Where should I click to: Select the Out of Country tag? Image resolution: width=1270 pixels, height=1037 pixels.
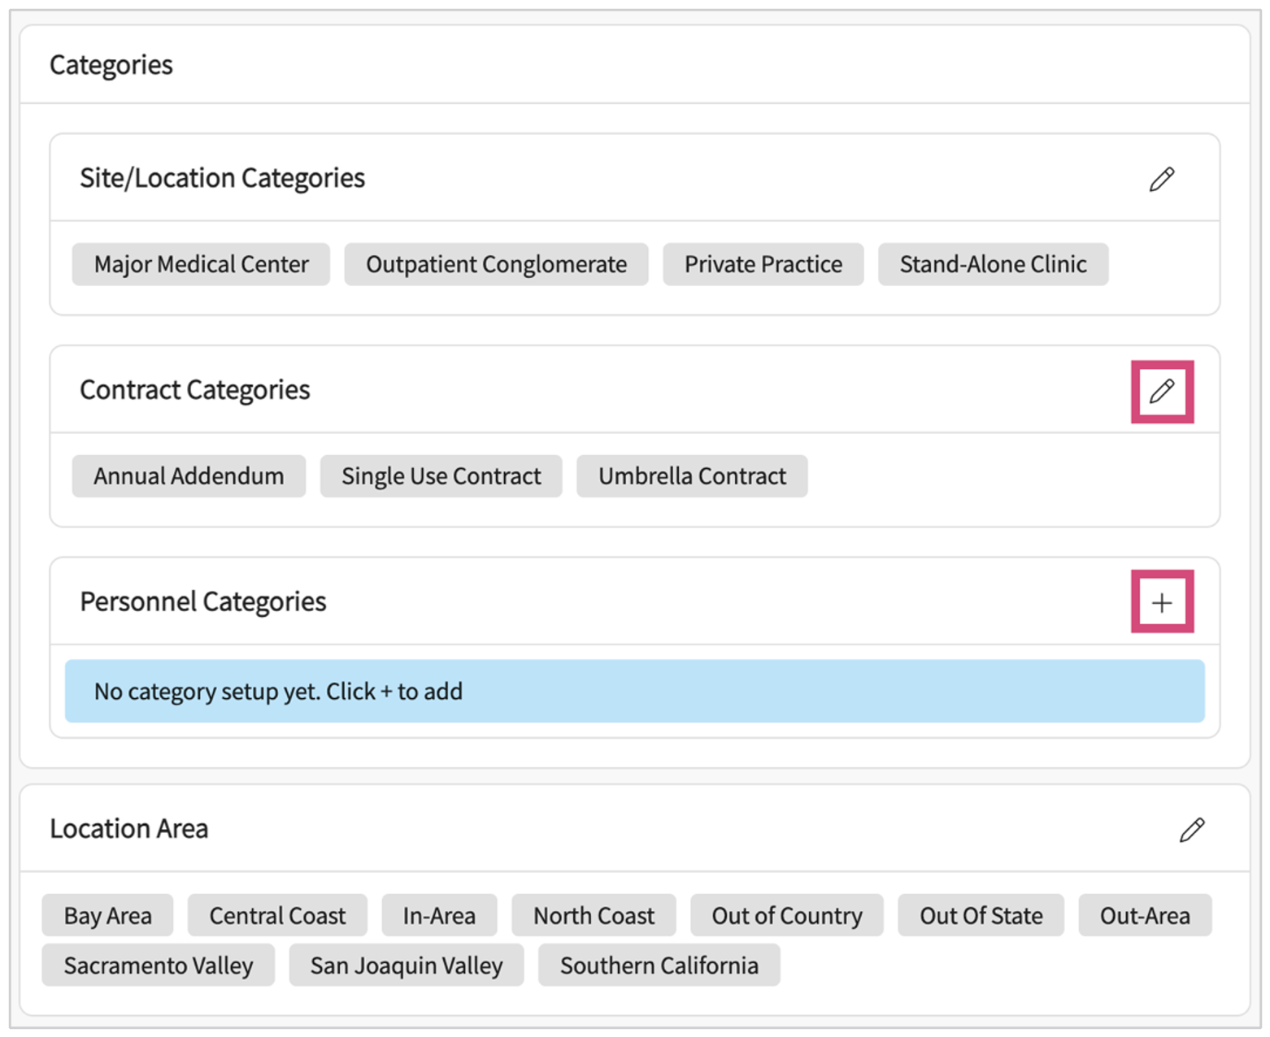(786, 916)
